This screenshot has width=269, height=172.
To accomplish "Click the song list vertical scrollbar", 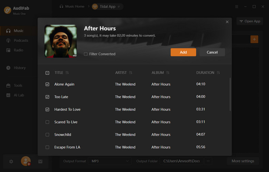I will (x=230, y=94).
